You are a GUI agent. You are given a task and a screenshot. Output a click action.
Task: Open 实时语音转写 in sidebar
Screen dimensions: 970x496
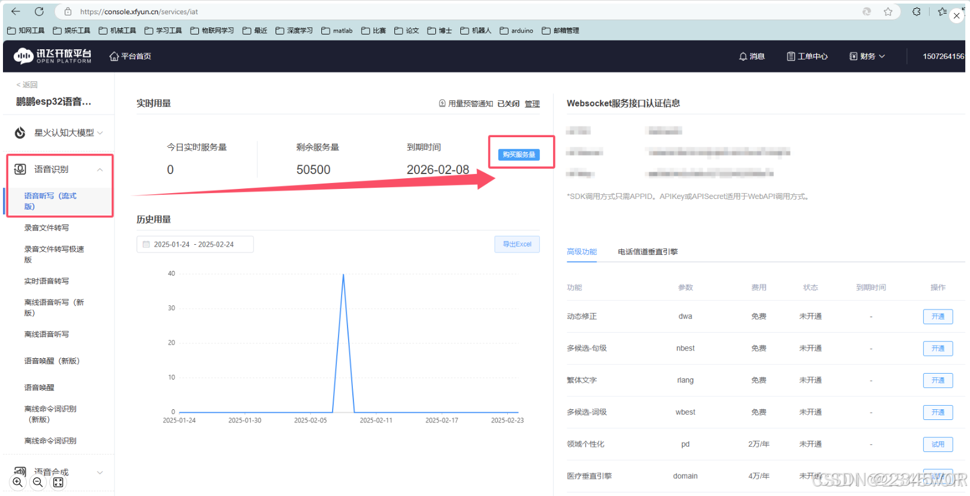46,281
